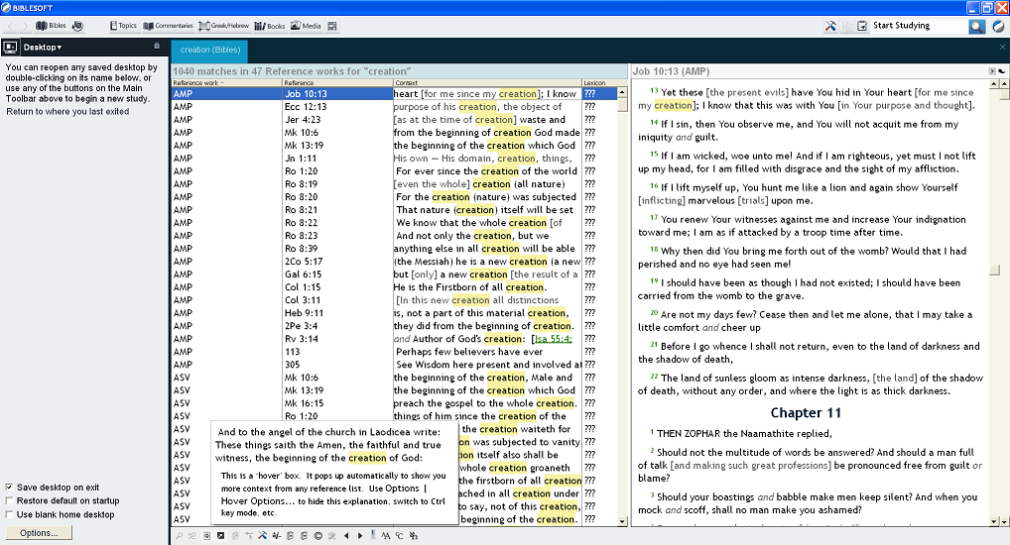Click the black bird icon in Job 10:13 header

point(1002,71)
